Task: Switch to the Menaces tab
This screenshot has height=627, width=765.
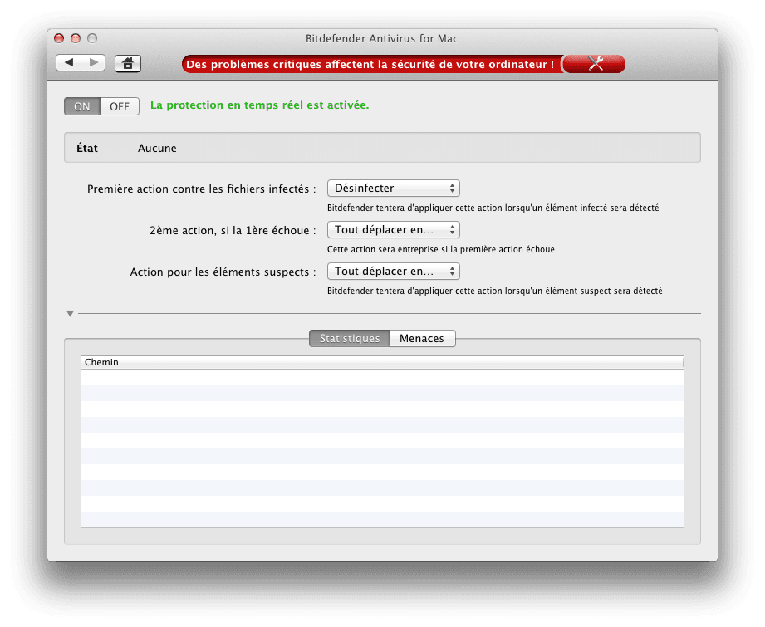Action: (x=422, y=339)
